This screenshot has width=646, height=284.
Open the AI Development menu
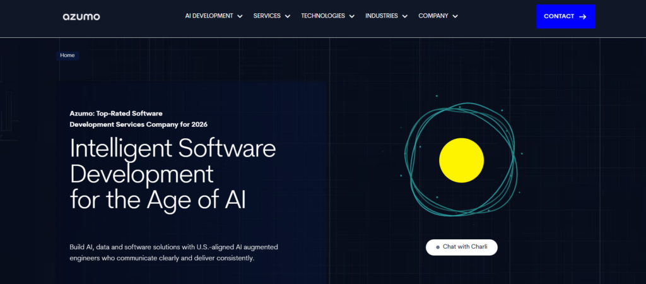209,16
